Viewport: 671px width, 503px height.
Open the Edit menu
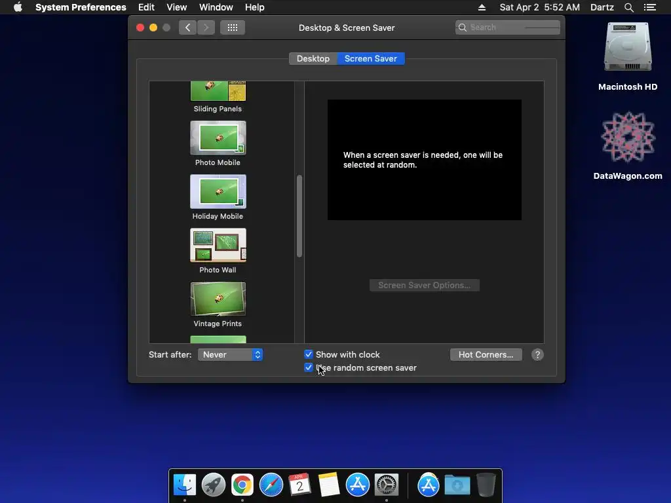pos(146,7)
